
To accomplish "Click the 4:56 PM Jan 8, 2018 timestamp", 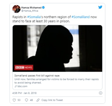I will (x=24, y=93).
